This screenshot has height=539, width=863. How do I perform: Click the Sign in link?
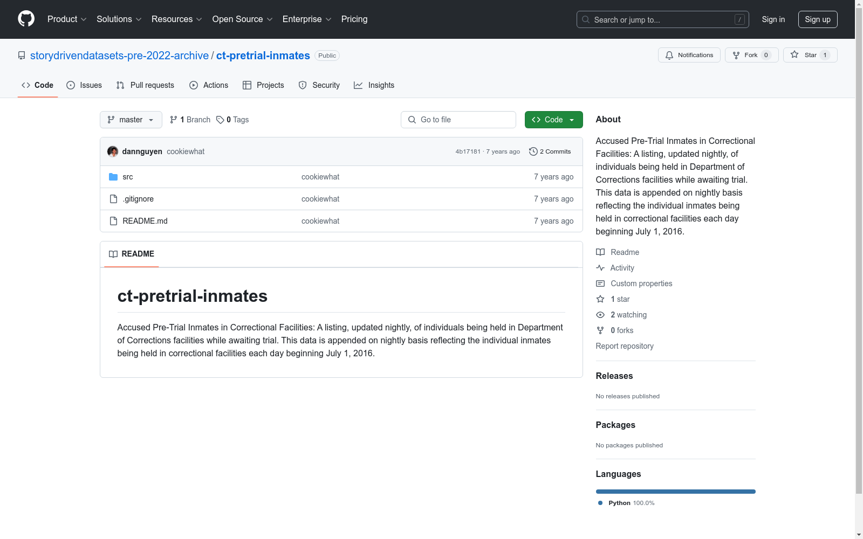coord(773,19)
